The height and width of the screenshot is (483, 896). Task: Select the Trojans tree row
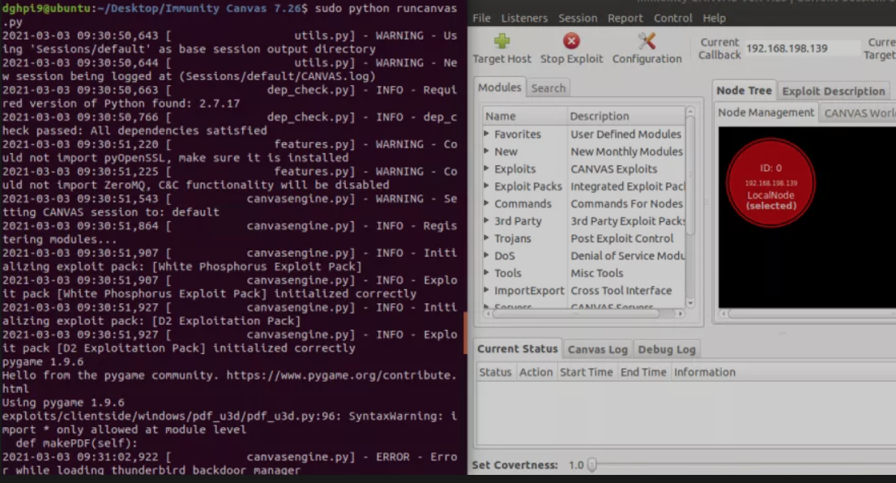(583, 238)
